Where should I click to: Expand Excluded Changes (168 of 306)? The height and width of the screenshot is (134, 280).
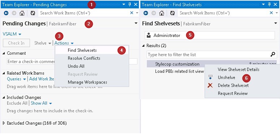tap(4, 123)
